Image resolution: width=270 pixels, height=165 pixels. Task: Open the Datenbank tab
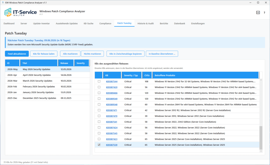pyautogui.click(x=179, y=23)
